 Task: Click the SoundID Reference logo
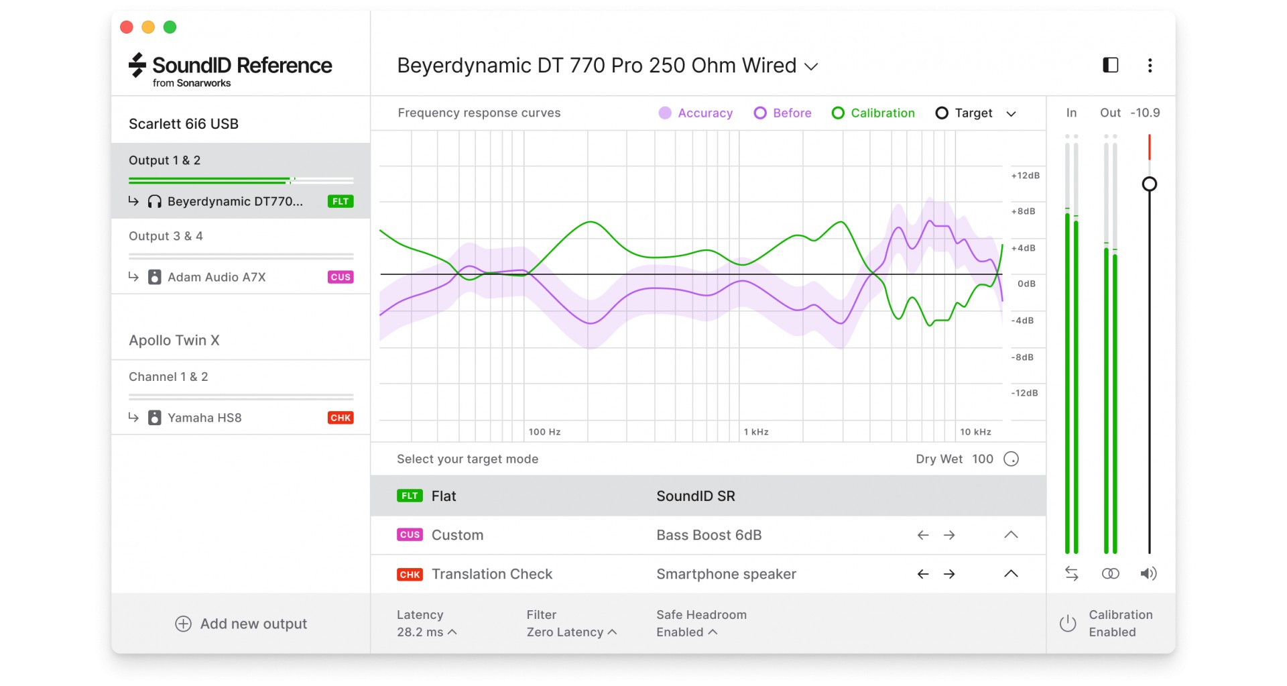(x=230, y=70)
